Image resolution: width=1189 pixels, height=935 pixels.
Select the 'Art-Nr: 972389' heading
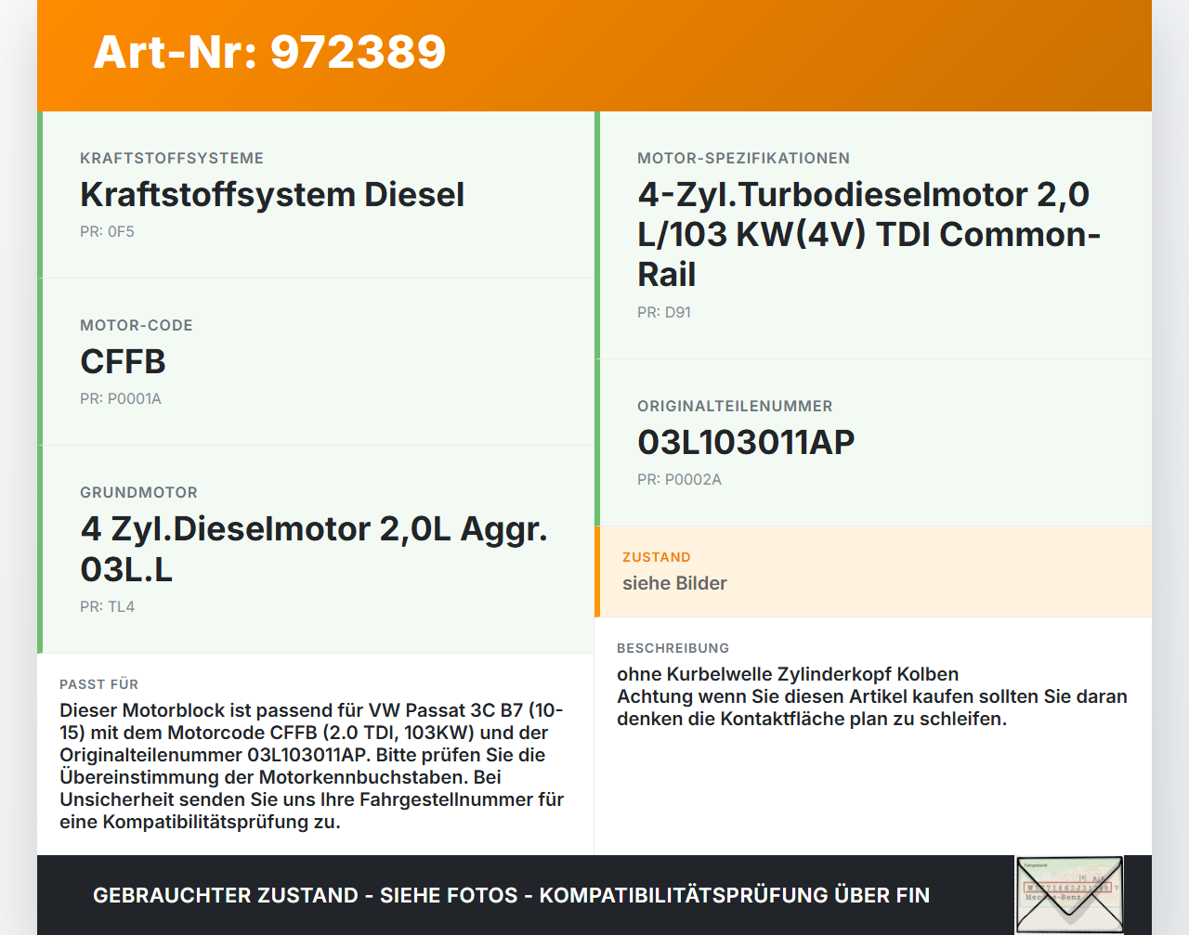tap(269, 52)
